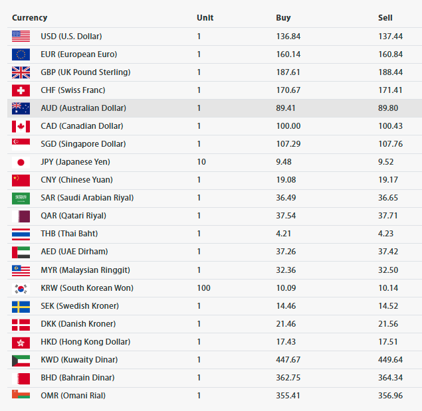Select the South Korean flag icon
The width and height of the screenshot is (422, 411).
point(21,289)
